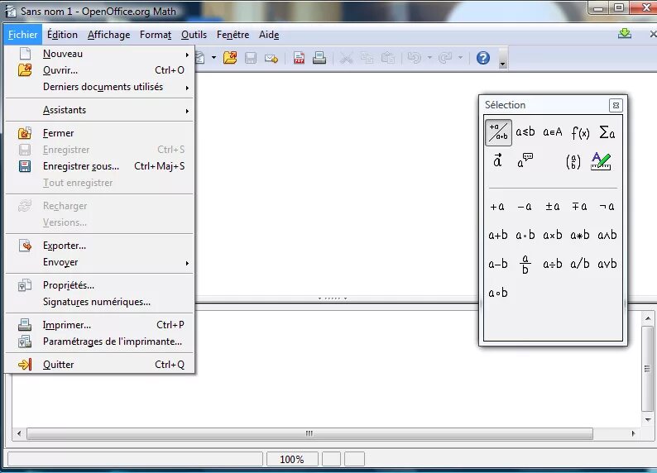Open toolbar options dropdown beside the help icon
Image resolution: width=657 pixels, height=473 pixels.
pos(502,59)
